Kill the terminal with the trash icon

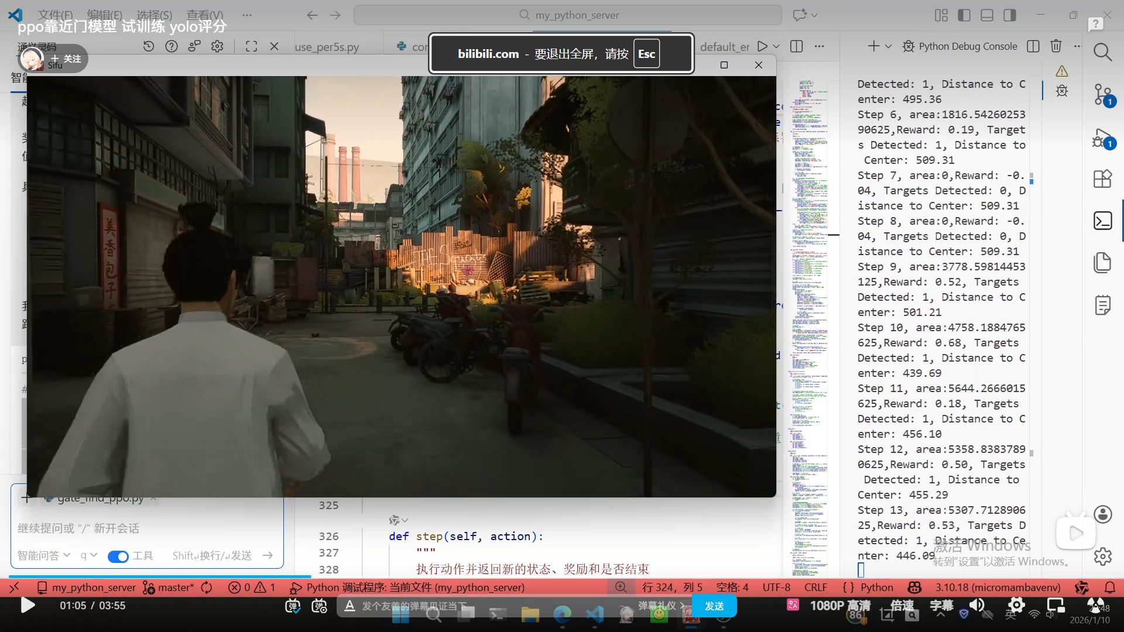1056,46
